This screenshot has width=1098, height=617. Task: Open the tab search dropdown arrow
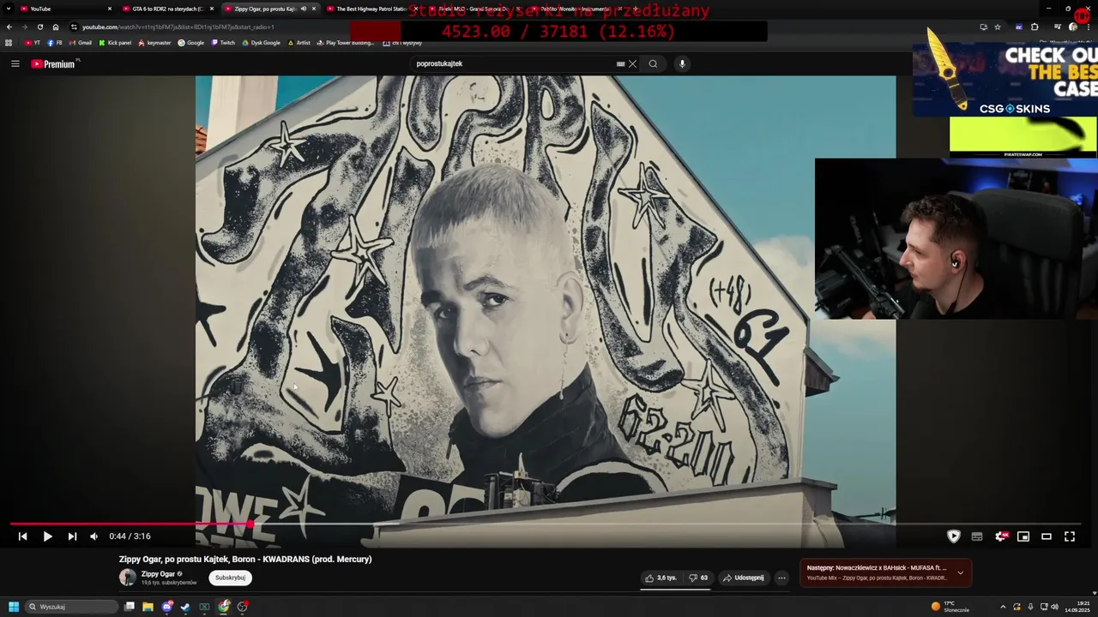(9, 9)
